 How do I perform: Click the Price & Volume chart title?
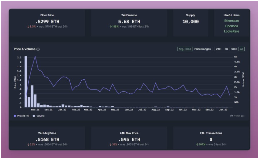[x=24, y=49]
